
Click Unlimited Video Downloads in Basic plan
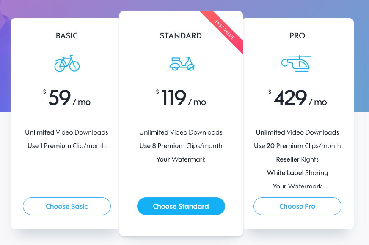[66, 132]
